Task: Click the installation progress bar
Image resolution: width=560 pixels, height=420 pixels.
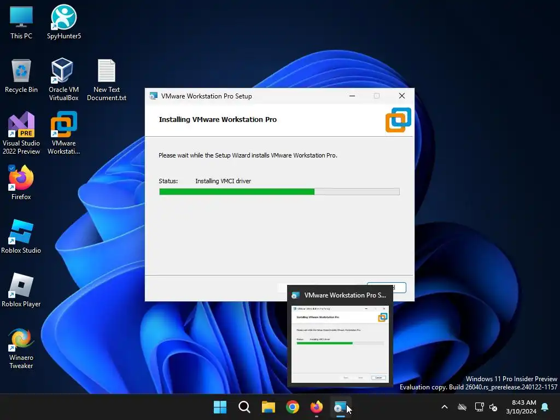Action: (279, 191)
